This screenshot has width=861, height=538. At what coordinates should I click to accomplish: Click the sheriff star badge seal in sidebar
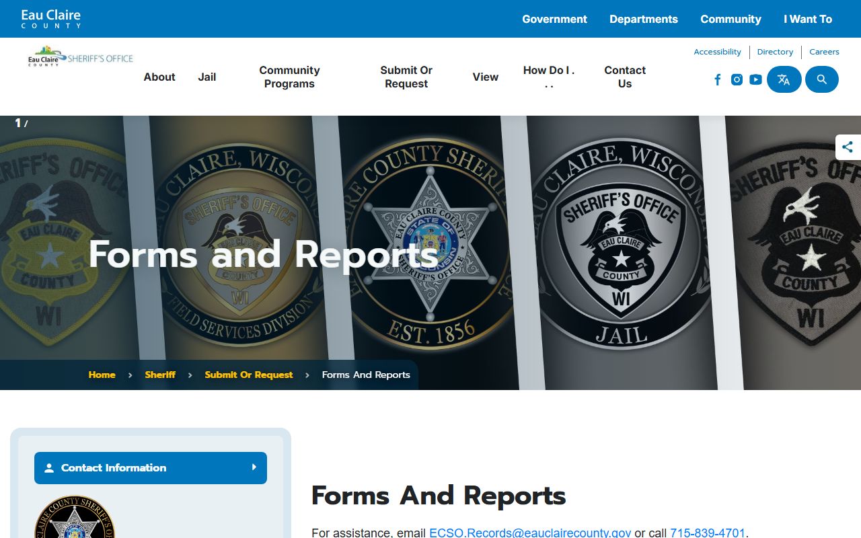coord(75,516)
